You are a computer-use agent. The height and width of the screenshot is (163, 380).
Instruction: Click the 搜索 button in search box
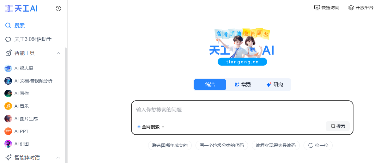coord(338,126)
